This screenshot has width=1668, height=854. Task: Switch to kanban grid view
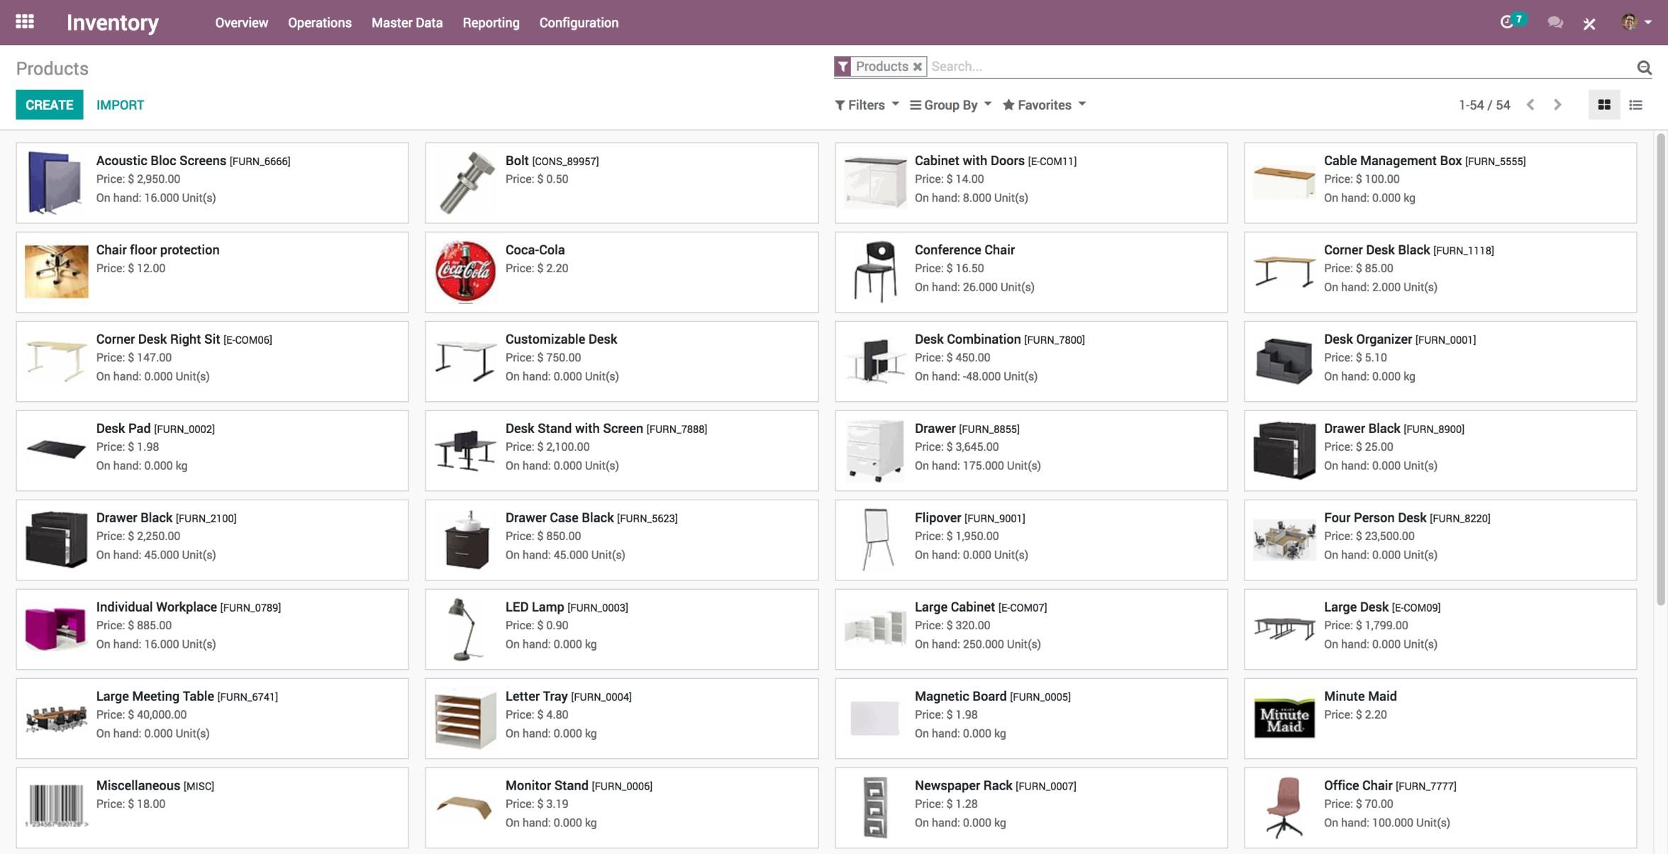tap(1605, 105)
